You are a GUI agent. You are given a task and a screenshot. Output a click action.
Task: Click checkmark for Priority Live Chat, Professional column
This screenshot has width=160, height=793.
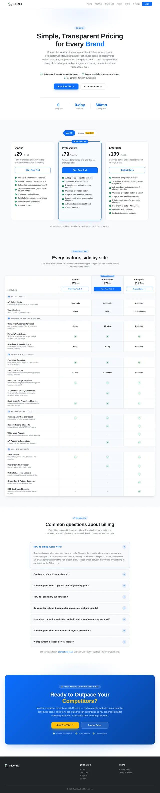pos(107,466)
